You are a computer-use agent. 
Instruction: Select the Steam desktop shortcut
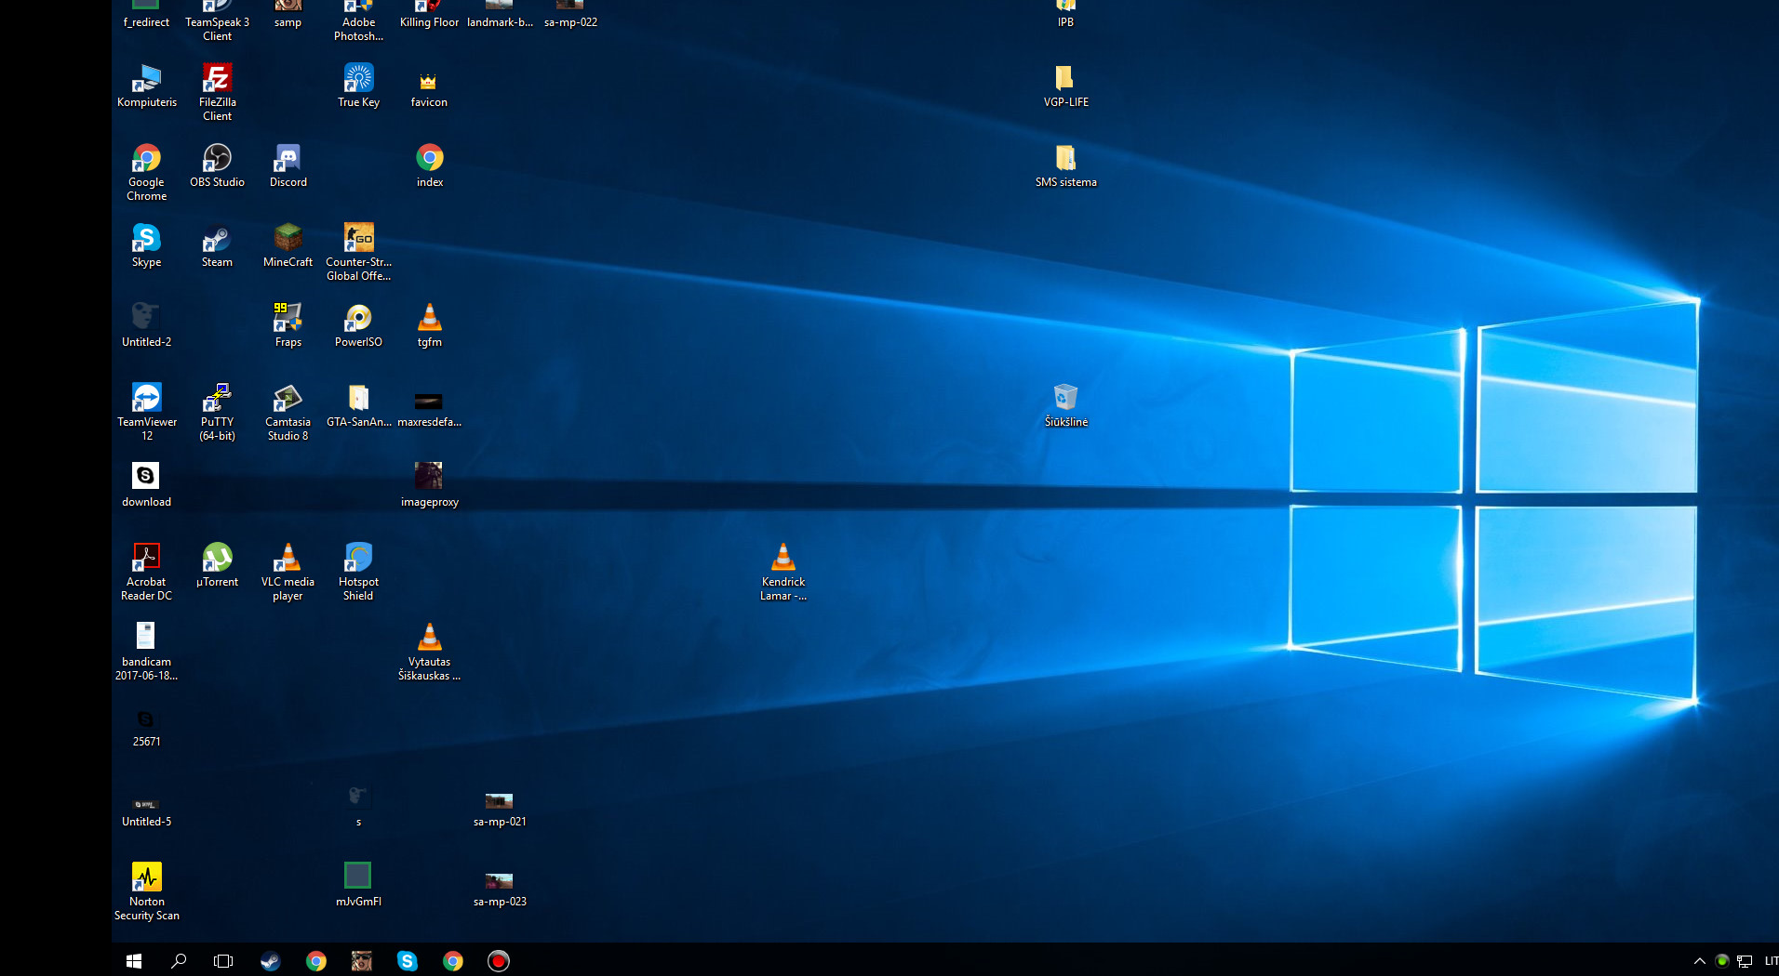[217, 245]
